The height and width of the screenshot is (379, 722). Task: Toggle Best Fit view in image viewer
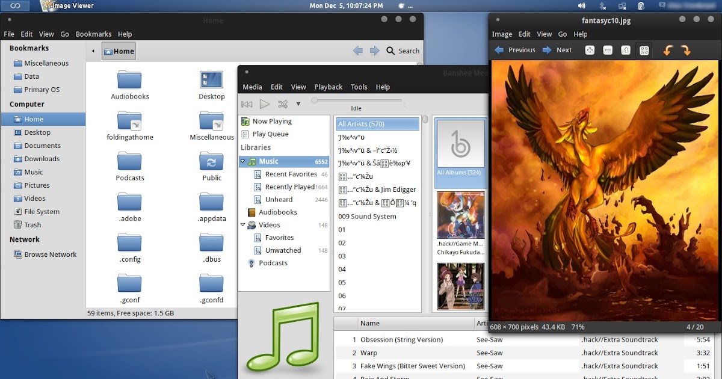point(644,50)
